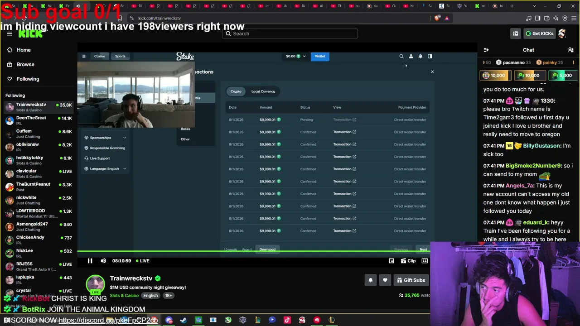Click the heart follow button
The width and height of the screenshot is (580, 326).
point(385,280)
